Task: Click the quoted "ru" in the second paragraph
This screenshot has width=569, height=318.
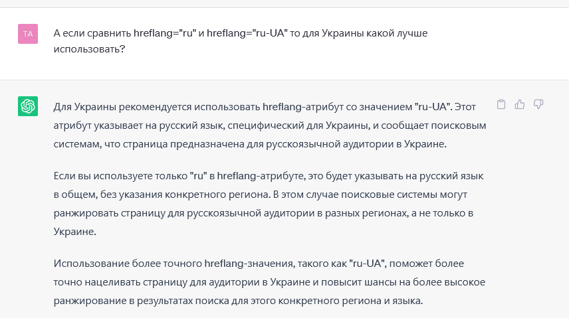Action: point(197,176)
